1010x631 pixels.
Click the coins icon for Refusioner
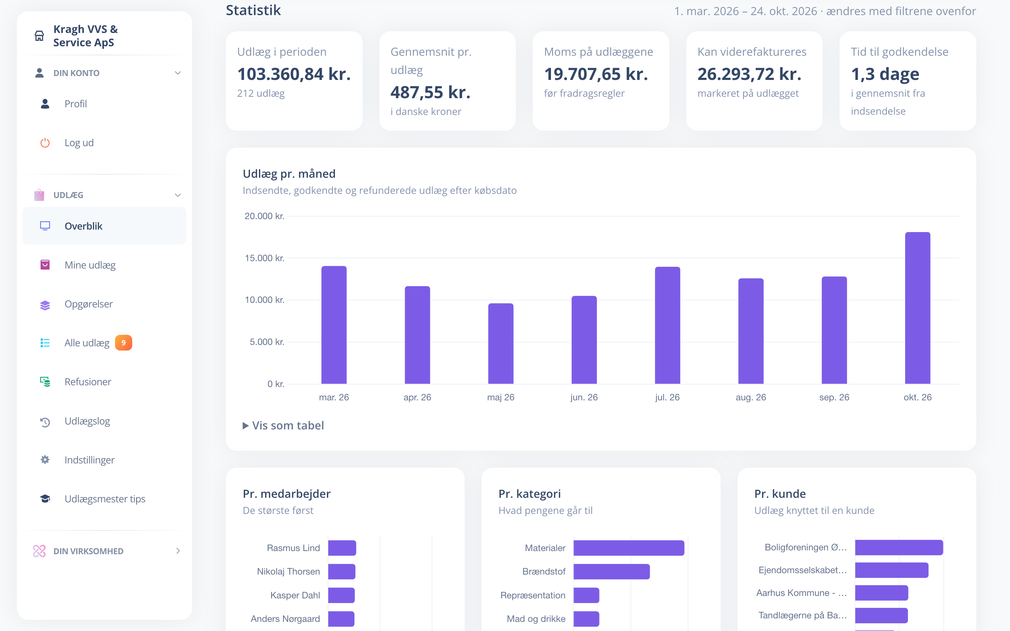point(45,381)
